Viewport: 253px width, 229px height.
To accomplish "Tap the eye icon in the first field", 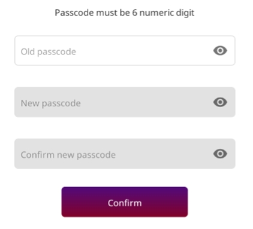I will tap(220, 51).
